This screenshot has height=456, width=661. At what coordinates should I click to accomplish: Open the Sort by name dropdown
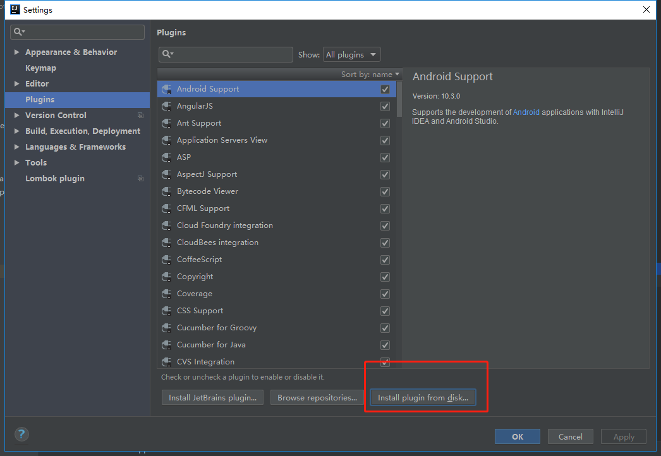[370, 74]
